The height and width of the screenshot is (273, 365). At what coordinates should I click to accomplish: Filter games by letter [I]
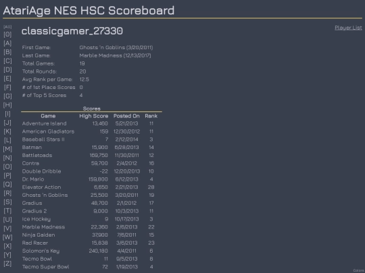(7, 114)
